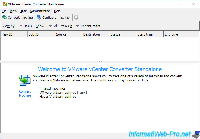200x139 pixels.
Task: Click the Configure machine toolbar button
Action: 53,17
